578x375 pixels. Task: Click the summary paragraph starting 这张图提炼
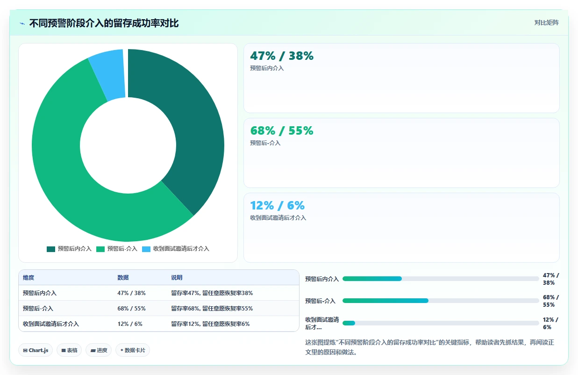(x=429, y=347)
